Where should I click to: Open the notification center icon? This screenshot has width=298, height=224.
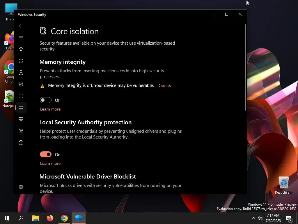click(x=289, y=218)
